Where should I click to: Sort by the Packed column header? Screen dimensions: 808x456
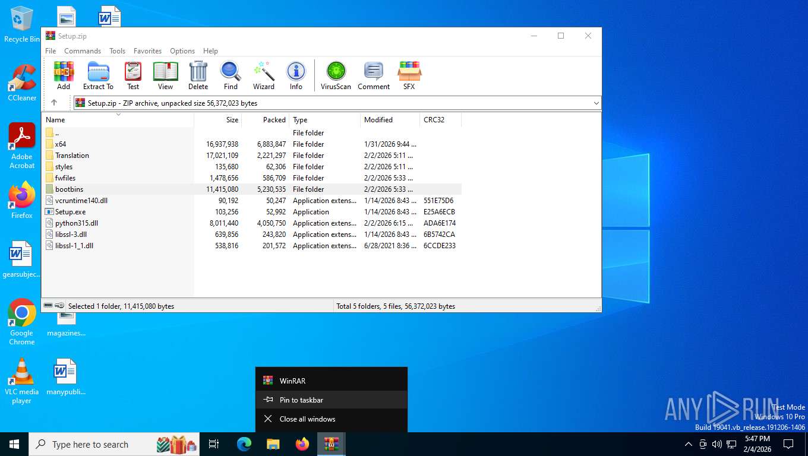pos(265,120)
